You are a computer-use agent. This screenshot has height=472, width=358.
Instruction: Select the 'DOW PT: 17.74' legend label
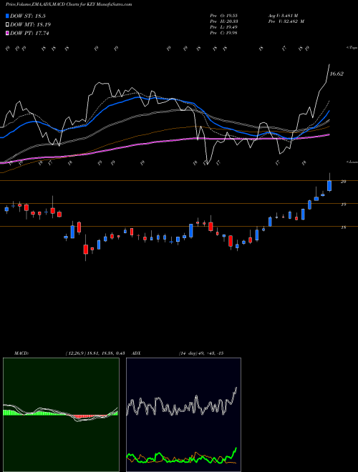coord(29,33)
